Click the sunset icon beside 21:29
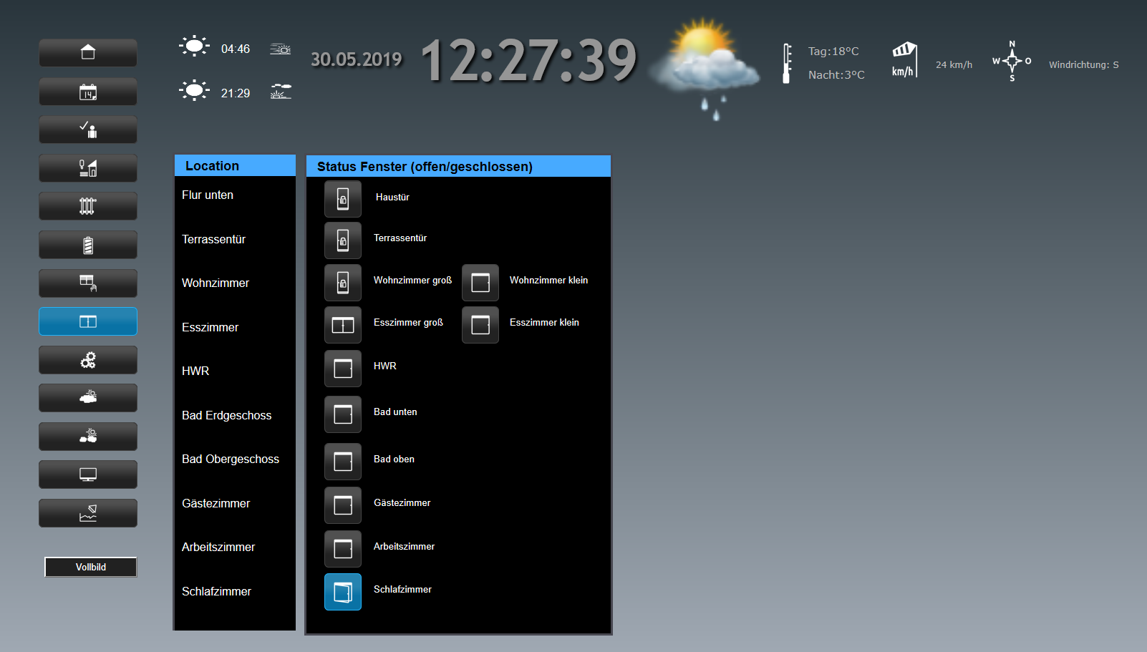The image size is (1147, 652). pyautogui.click(x=281, y=92)
